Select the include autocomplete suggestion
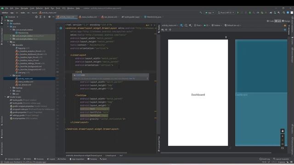The image size is (294, 165). 111,75
